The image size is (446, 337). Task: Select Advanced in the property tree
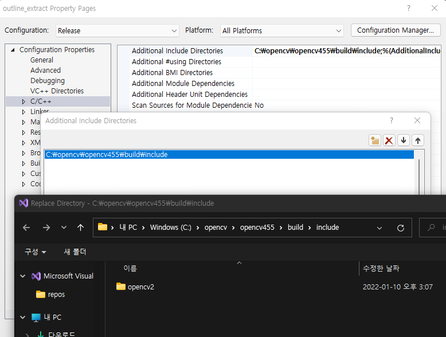45,70
